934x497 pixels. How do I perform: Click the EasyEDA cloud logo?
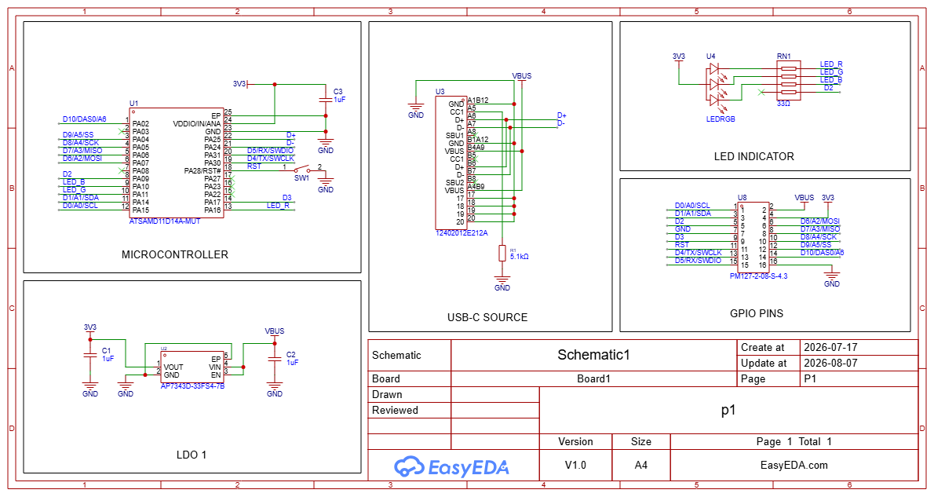tap(409, 466)
